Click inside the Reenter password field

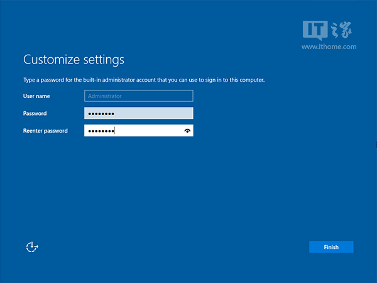(139, 130)
